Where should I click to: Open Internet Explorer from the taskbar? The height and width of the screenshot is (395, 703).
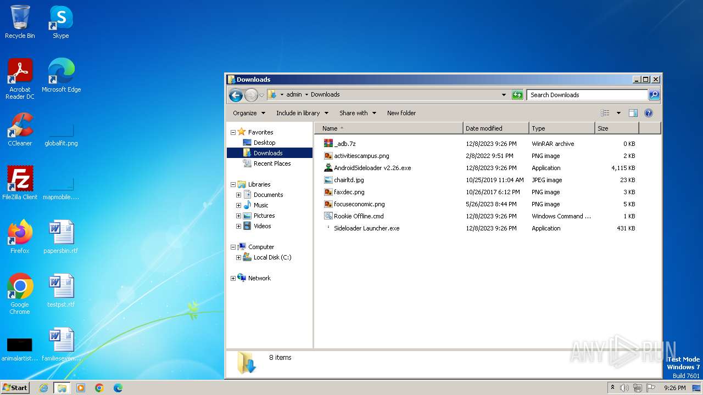44,388
